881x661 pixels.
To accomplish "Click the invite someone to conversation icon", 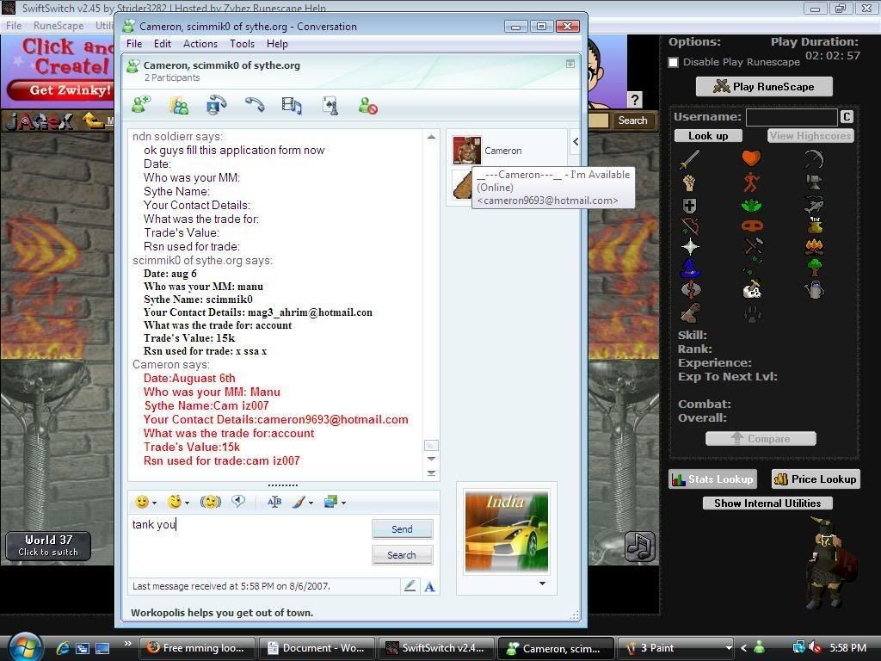I will point(141,105).
